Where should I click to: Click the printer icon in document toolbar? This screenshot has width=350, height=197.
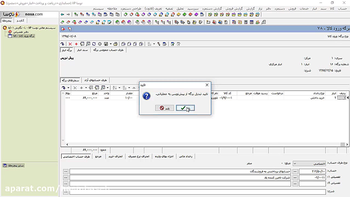(115, 44)
